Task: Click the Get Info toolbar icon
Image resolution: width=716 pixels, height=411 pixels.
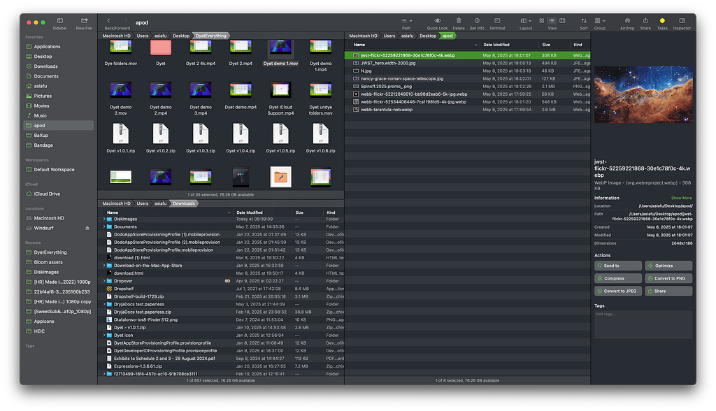Action: click(x=477, y=21)
